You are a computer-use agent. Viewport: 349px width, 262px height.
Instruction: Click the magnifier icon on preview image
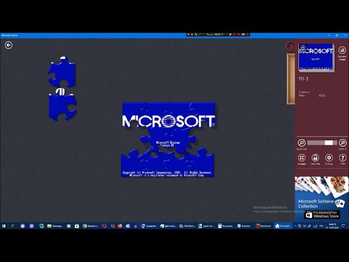(302, 47)
